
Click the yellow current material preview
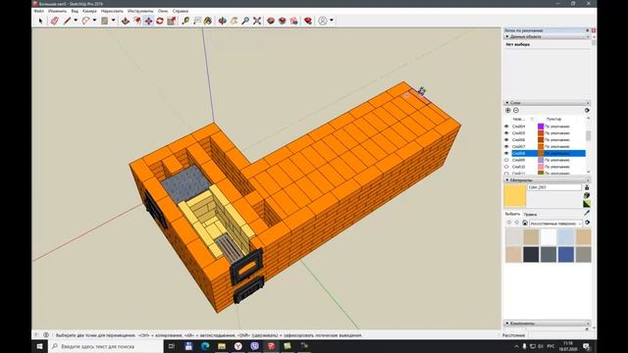[514, 196]
